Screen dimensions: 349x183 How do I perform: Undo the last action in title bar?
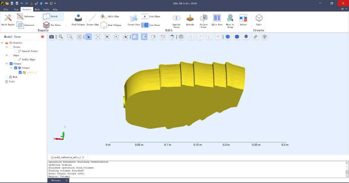pyautogui.click(x=22, y=3)
